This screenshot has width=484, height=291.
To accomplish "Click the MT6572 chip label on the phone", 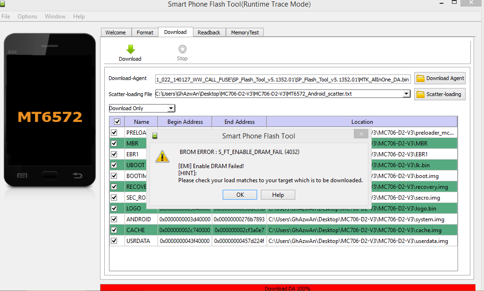I will 50,116.
